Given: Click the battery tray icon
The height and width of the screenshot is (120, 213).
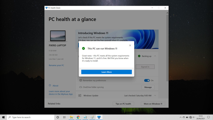Looking at the screenshot, I should 187,117.
